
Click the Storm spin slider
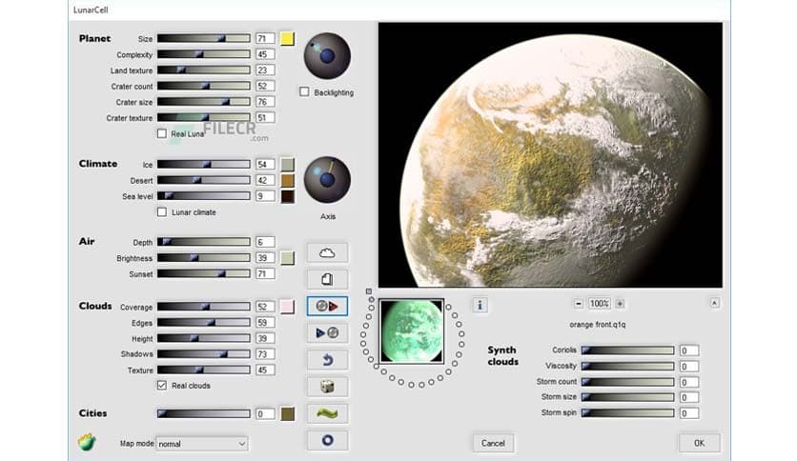click(627, 412)
